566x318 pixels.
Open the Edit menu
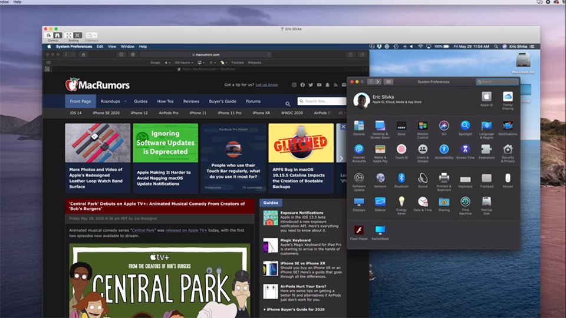point(100,47)
